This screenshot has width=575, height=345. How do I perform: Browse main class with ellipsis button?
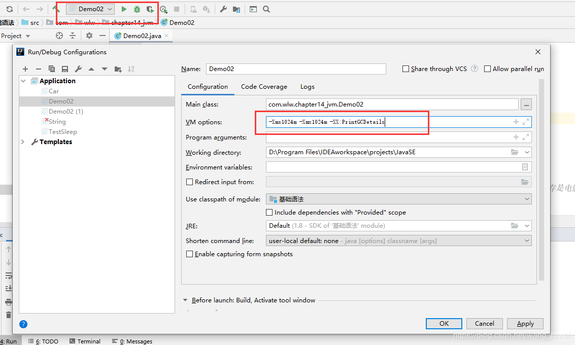pos(526,105)
